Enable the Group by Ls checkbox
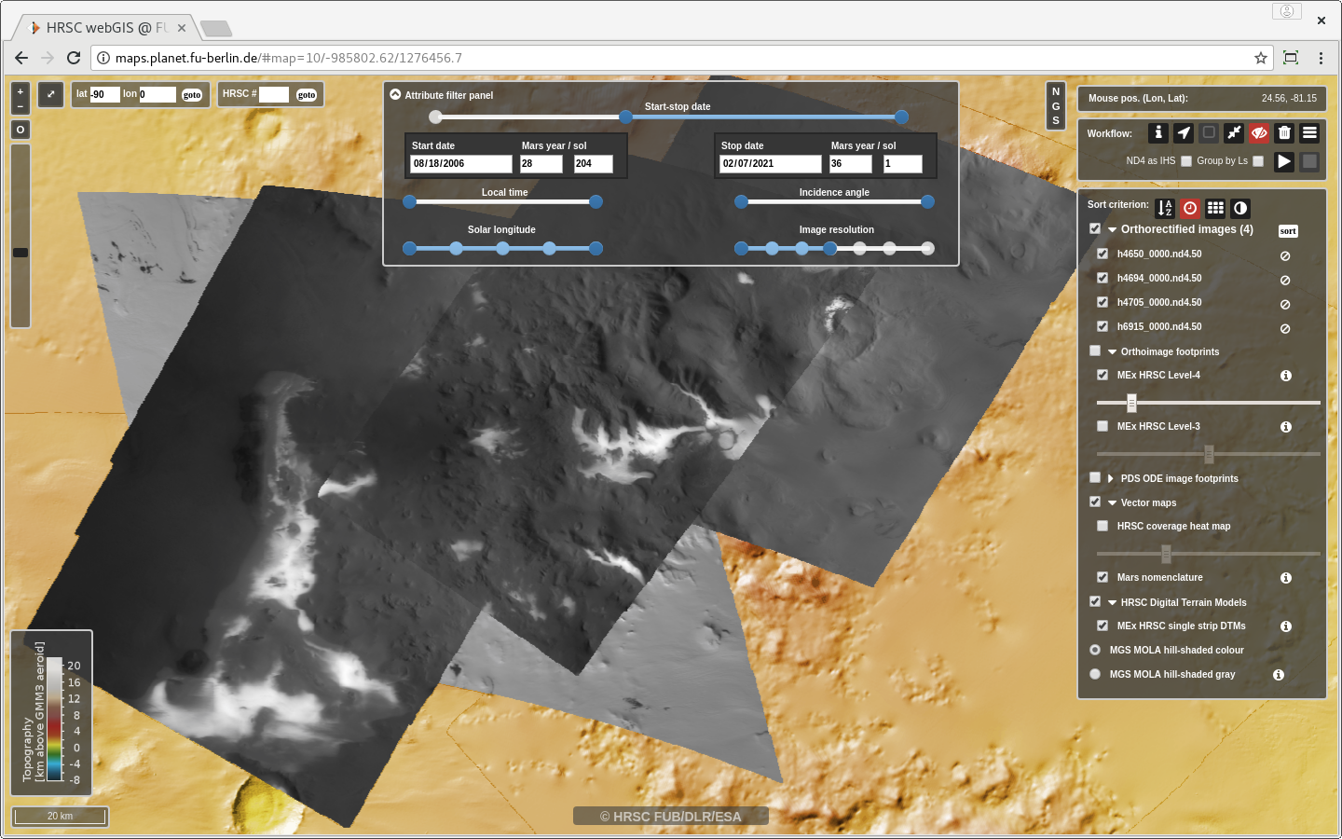 point(1258,161)
